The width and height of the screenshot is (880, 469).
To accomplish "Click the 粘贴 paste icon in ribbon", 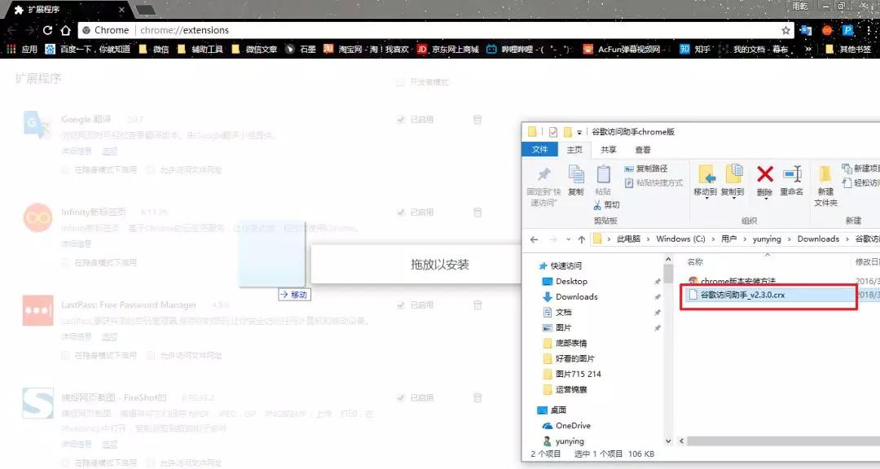I will click(603, 174).
